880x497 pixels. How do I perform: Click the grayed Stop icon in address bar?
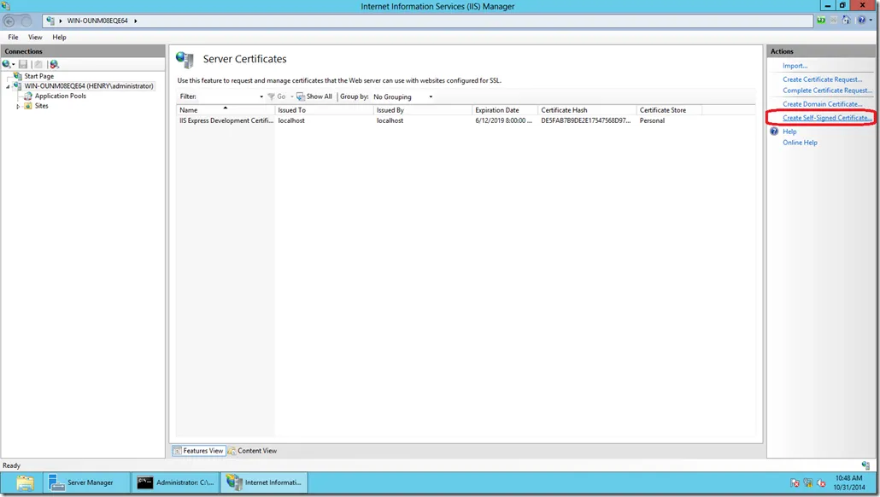point(834,20)
